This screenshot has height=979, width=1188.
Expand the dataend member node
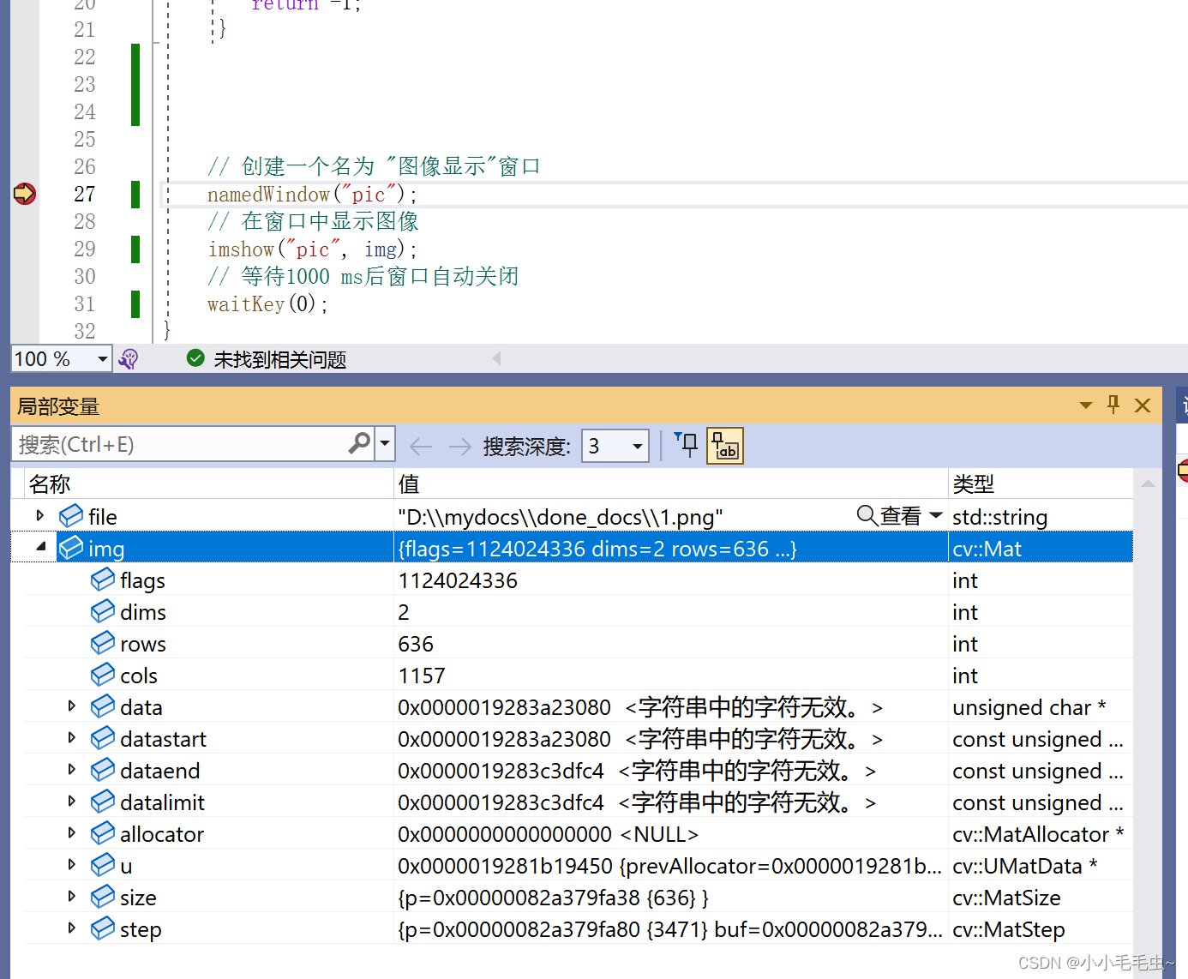coord(72,770)
